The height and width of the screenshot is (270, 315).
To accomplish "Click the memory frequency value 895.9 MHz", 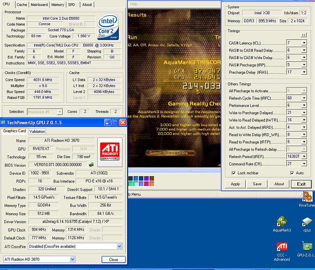I will coord(267,21).
